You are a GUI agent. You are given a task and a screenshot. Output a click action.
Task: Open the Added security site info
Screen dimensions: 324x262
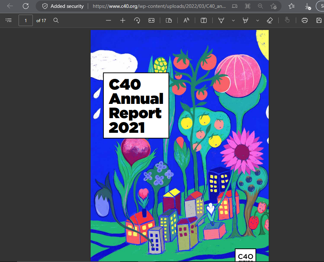point(63,6)
